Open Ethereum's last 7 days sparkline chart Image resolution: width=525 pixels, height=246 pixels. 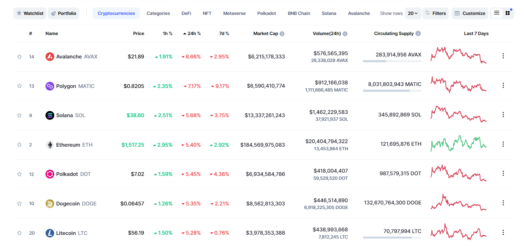point(458,144)
